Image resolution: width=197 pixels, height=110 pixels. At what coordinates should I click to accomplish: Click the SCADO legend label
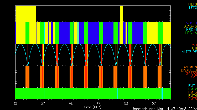[x=191, y=74]
